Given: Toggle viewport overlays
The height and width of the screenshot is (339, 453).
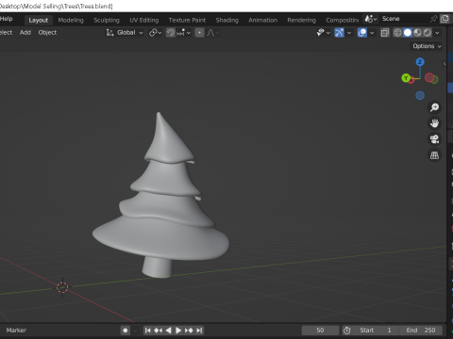Looking at the screenshot, I should (x=362, y=33).
